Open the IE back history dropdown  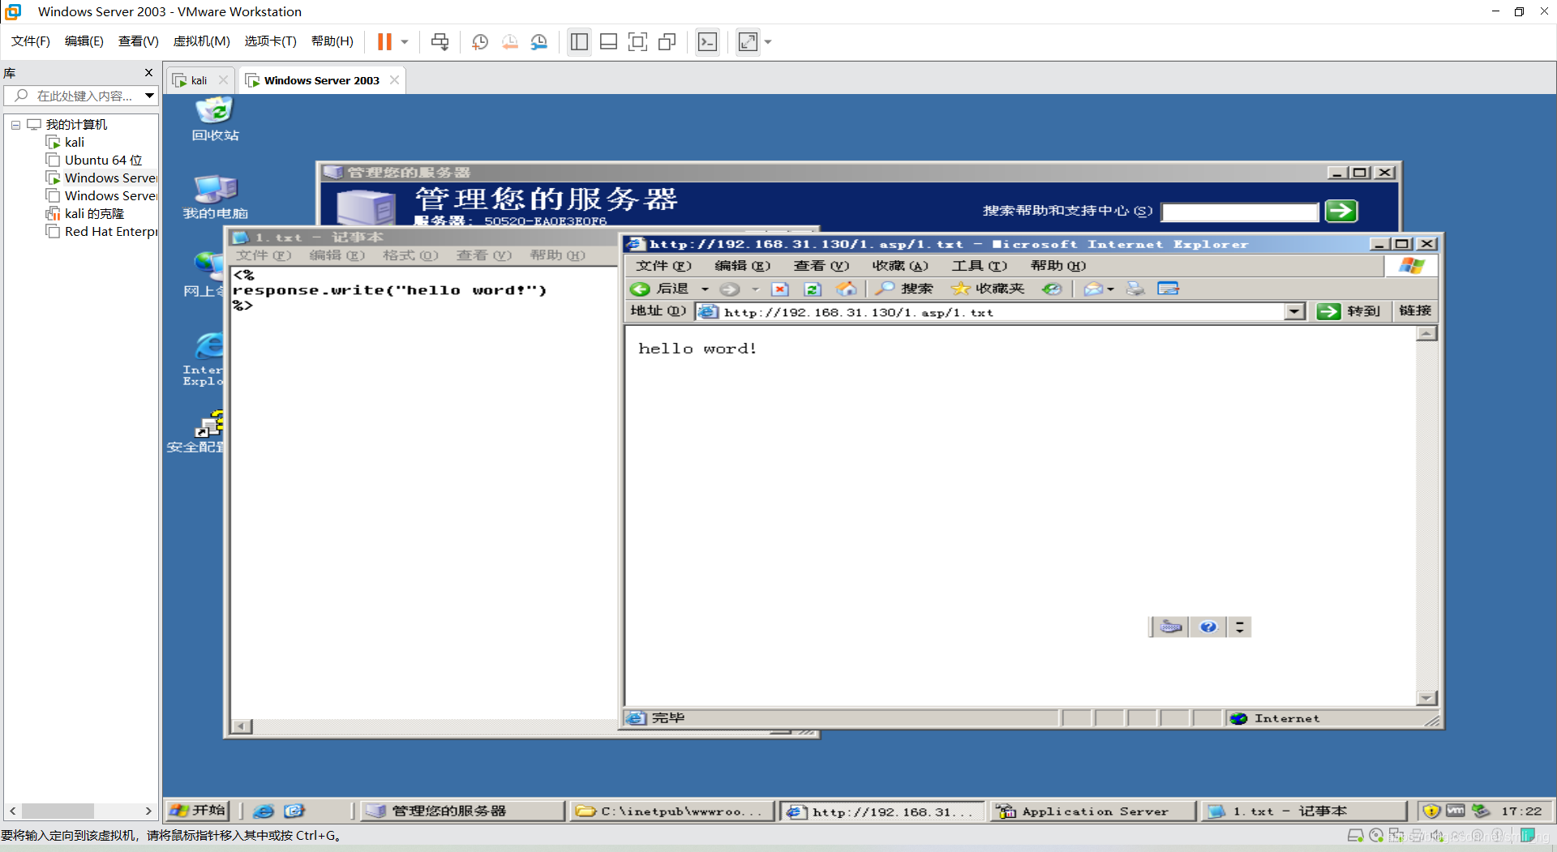(x=705, y=289)
